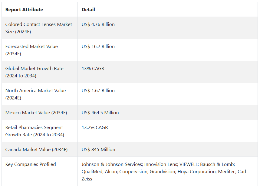The width and height of the screenshot is (260, 188).
Task: Select the Mexico Market Value (2034F) cell
Action: click(36, 113)
